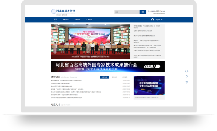Switch to the 才智头条 tab

[104, 77]
